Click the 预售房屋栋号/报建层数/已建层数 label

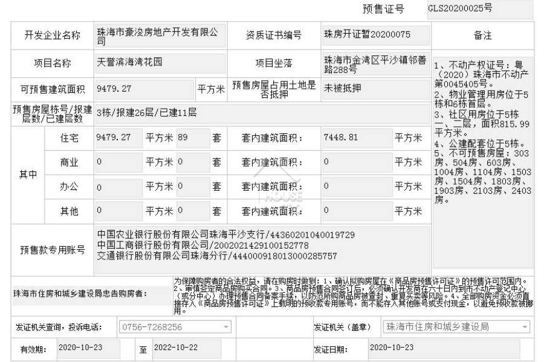click(53, 114)
